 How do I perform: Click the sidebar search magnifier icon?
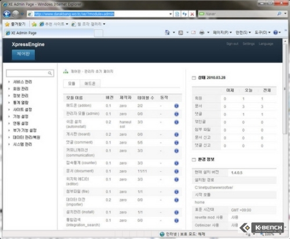pos(50,73)
